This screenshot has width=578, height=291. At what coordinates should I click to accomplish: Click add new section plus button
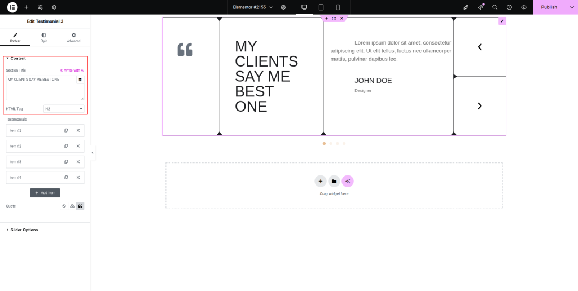pos(321,181)
